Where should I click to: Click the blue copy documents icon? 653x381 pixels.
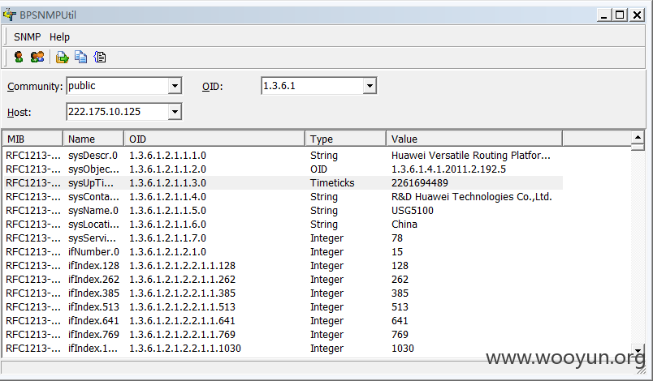point(80,57)
